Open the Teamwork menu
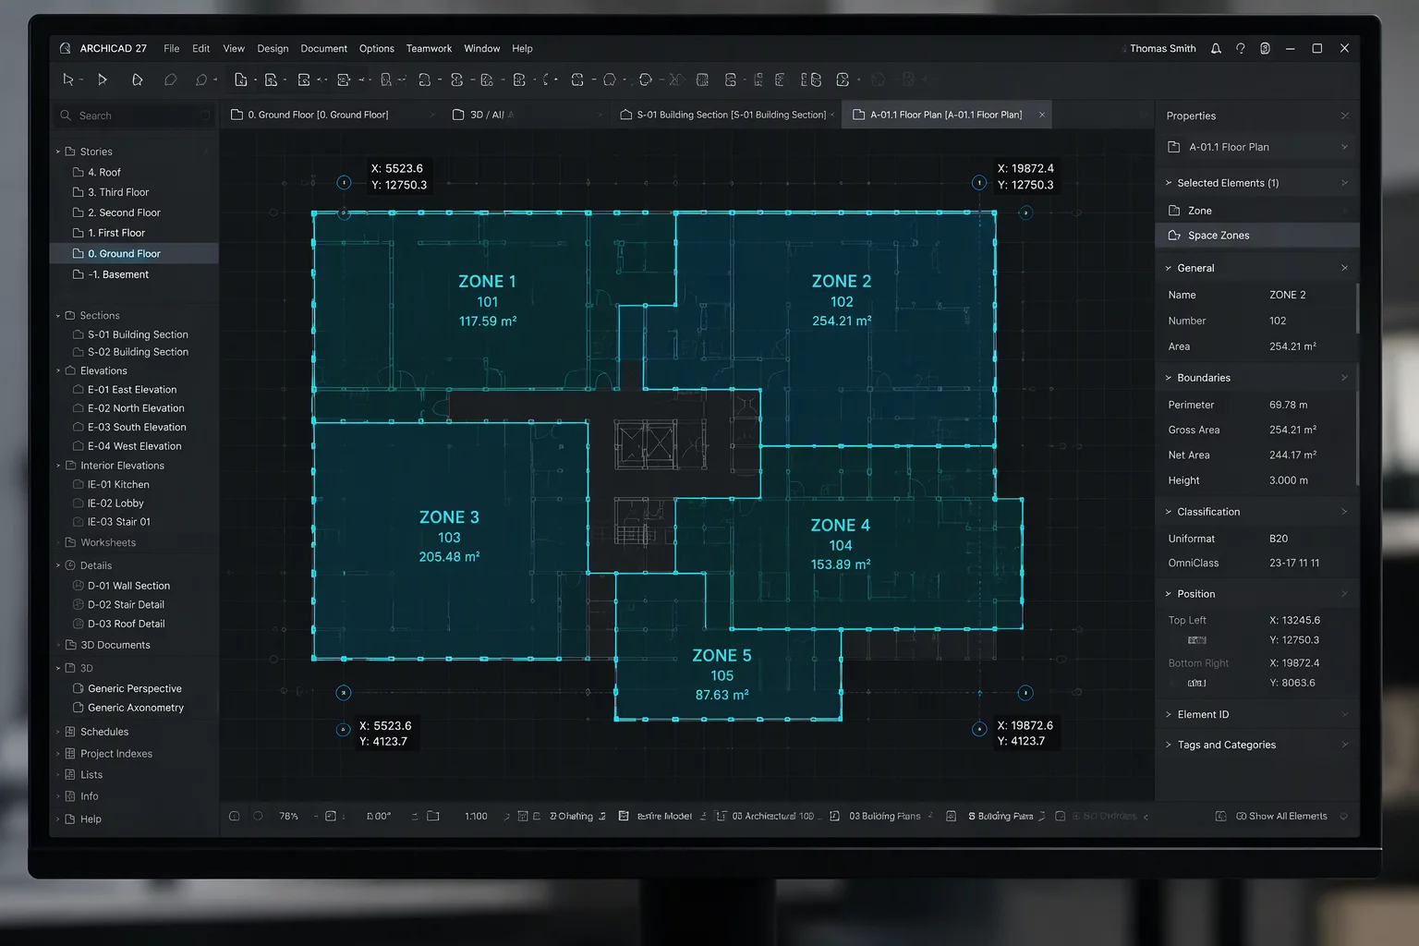Viewport: 1419px width, 946px height. [x=429, y=48]
